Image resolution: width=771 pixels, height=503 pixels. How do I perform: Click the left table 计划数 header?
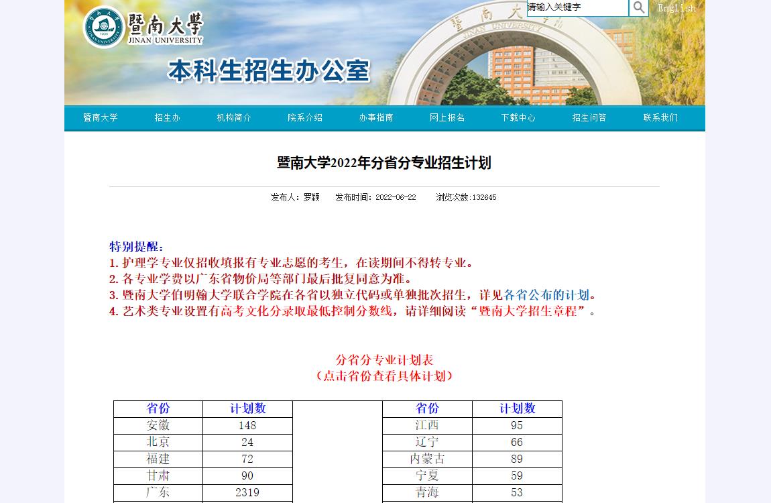[x=248, y=408]
